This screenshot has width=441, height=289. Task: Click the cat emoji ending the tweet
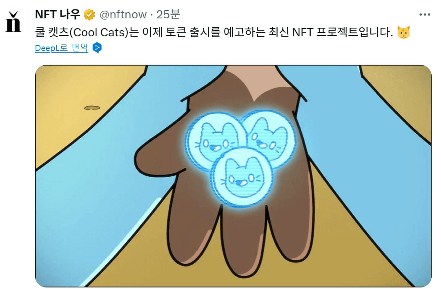[x=403, y=32]
